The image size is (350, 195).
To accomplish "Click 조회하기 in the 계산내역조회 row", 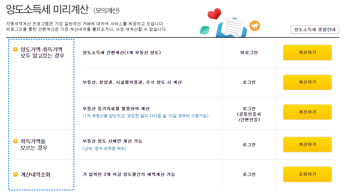I will pos(307,174).
